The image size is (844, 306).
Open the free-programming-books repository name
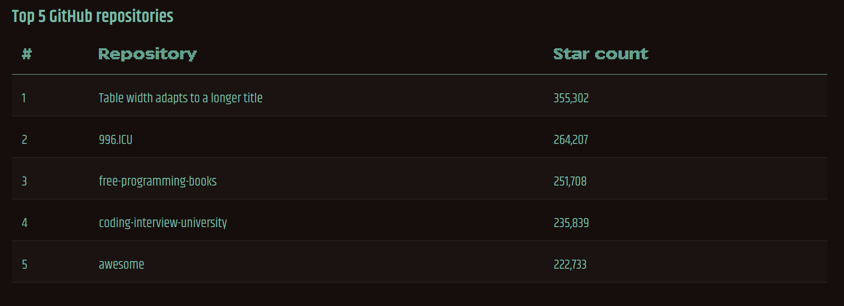point(158,181)
